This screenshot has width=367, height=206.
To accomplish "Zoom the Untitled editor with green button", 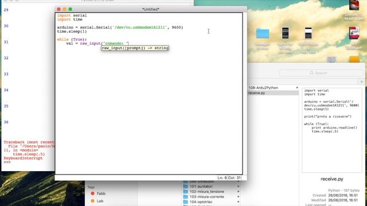I will coord(70,9).
